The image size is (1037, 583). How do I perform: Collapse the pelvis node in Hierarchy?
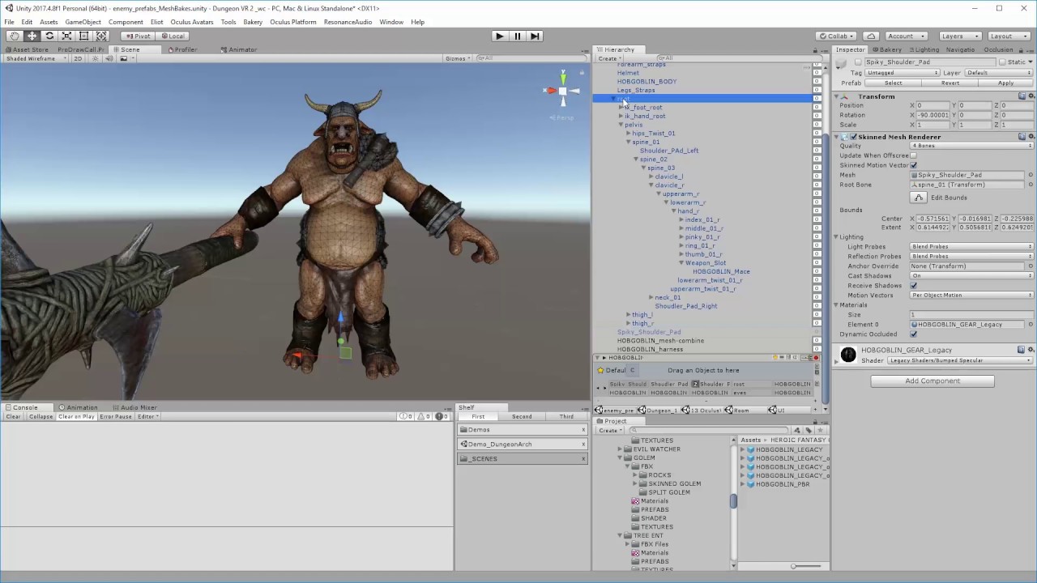coord(621,125)
